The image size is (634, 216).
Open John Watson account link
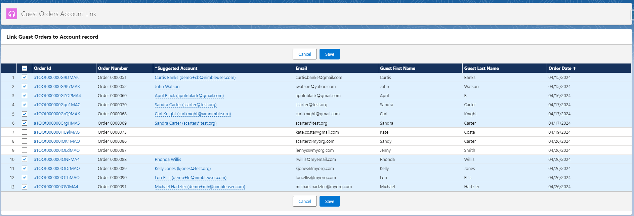(x=167, y=86)
